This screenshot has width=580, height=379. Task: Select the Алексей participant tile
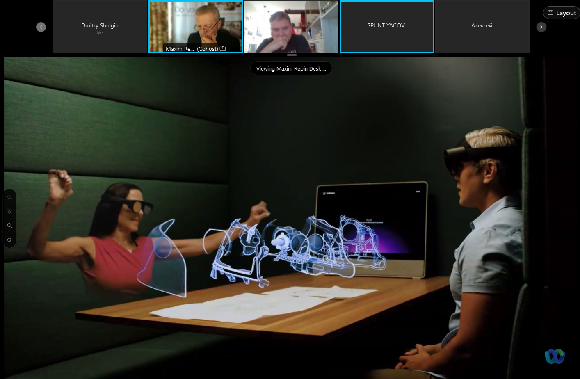tap(482, 27)
